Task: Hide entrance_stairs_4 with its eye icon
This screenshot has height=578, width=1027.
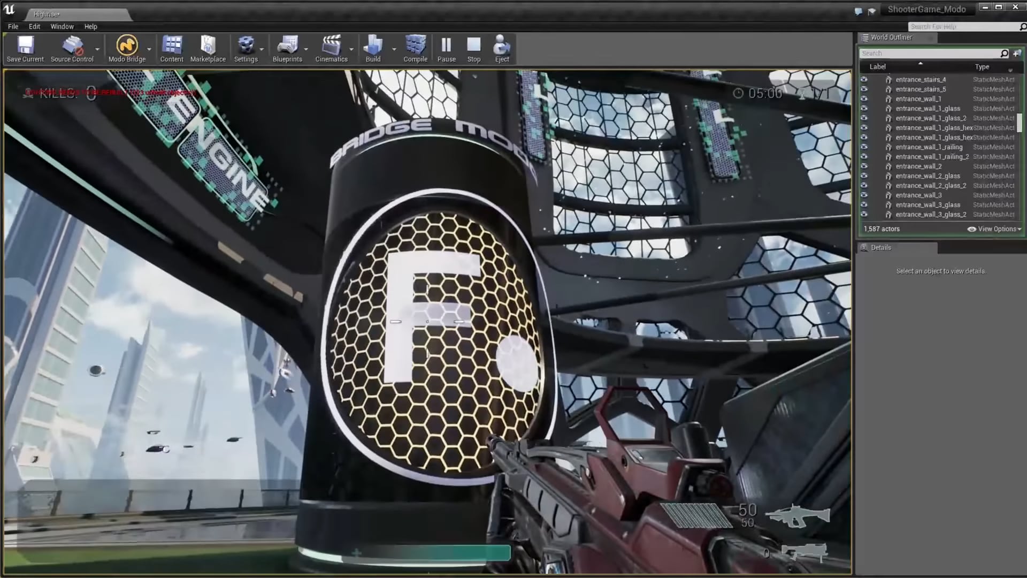Action: tap(864, 80)
